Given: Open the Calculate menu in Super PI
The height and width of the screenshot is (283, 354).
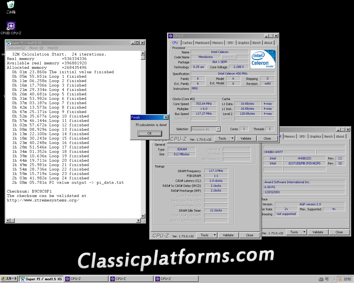Looking at the screenshot, I should coord(16,48).
